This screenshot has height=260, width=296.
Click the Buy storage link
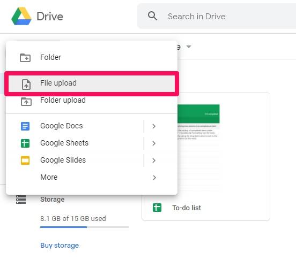click(x=60, y=246)
